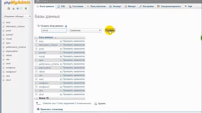The width and height of the screenshot is (202, 113).
Task: Open the Состояние tab
Action: click(x=76, y=6)
